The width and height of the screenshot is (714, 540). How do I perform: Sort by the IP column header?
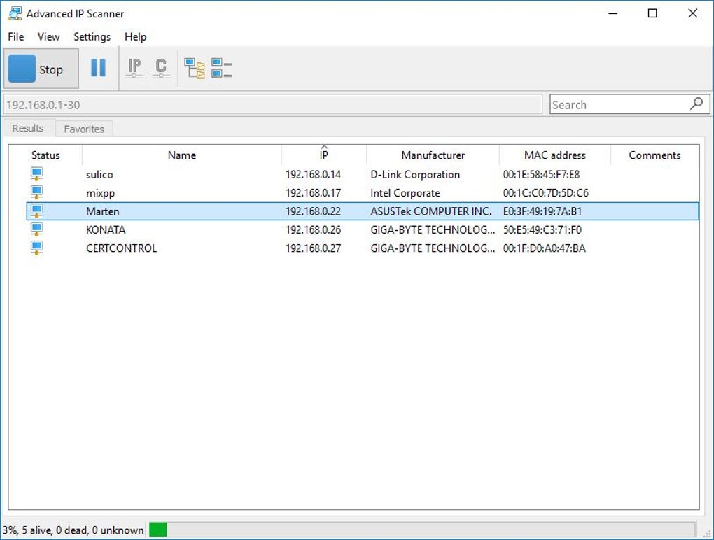(324, 155)
